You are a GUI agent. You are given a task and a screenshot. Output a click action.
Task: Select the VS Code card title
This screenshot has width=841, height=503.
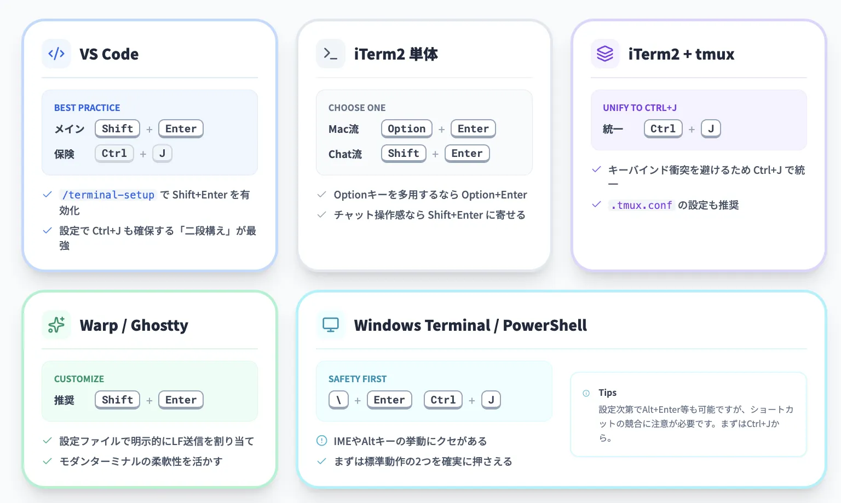pyautogui.click(x=109, y=54)
